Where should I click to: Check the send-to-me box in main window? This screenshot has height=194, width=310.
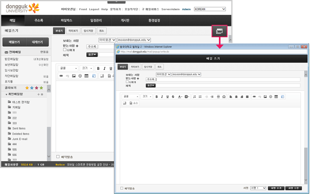coord(65,50)
